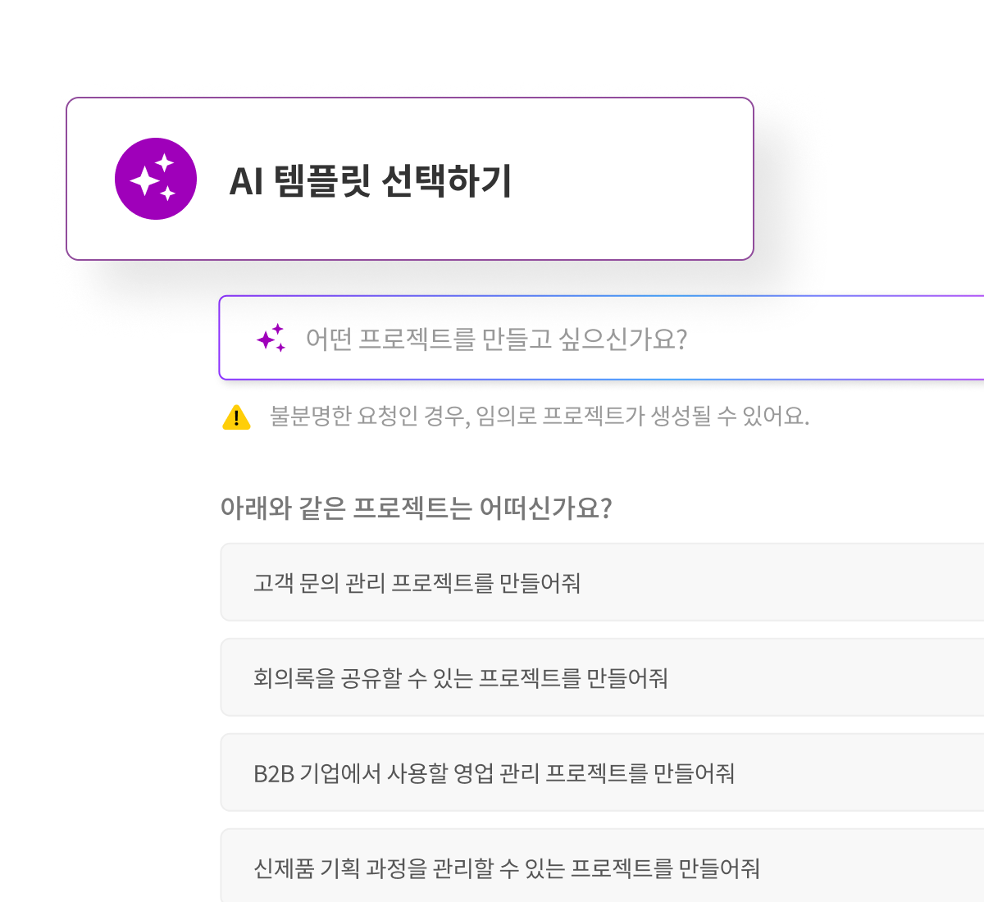
Task: Click the purple AI sparkle circle icon
Action: 156,179
